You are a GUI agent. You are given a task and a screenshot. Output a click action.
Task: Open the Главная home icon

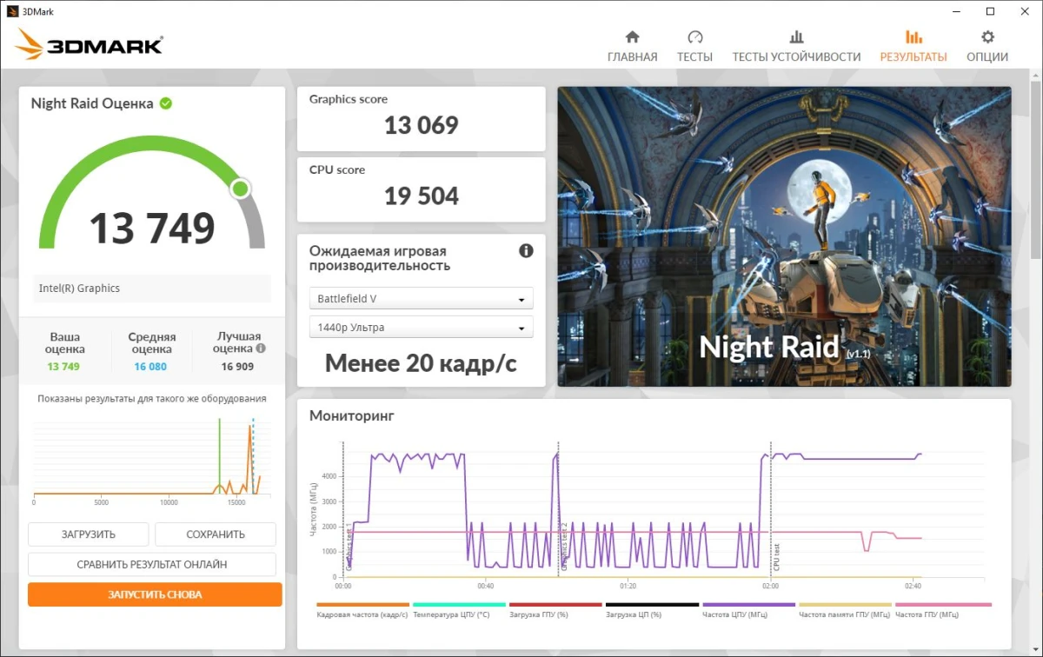point(632,36)
